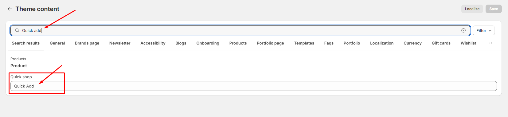Go to the Accessibility tab
This screenshot has width=508, height=117.
pyautogui.click(x=153, y=43)
